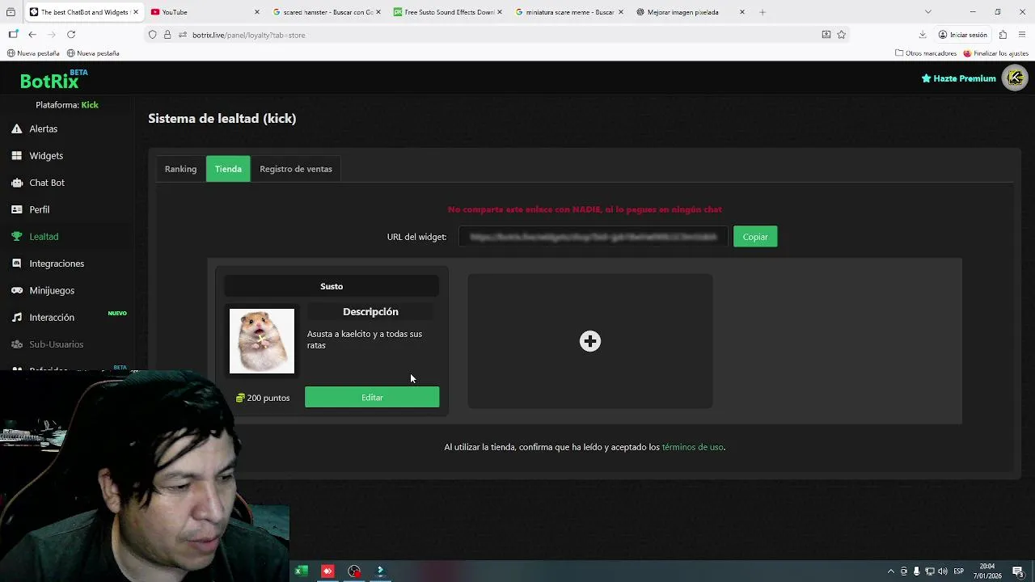Open Interacción in the sidebar
Image resolution: width=1035 pixels, height=582 pixels.
43,317
